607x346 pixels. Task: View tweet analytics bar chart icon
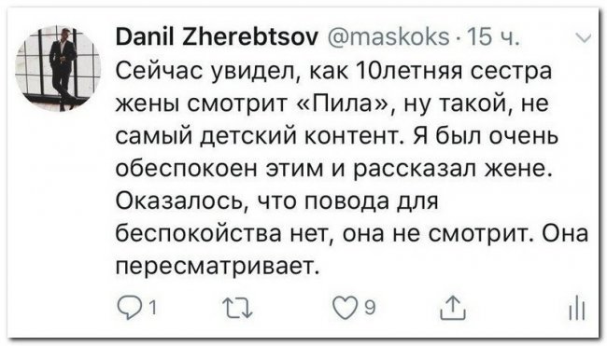point(577,308)
